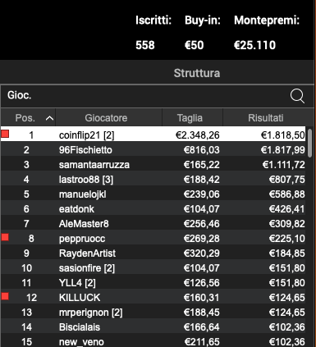Click the red marker beside peppruocc
316x347 pixels.
coord(5,237)
